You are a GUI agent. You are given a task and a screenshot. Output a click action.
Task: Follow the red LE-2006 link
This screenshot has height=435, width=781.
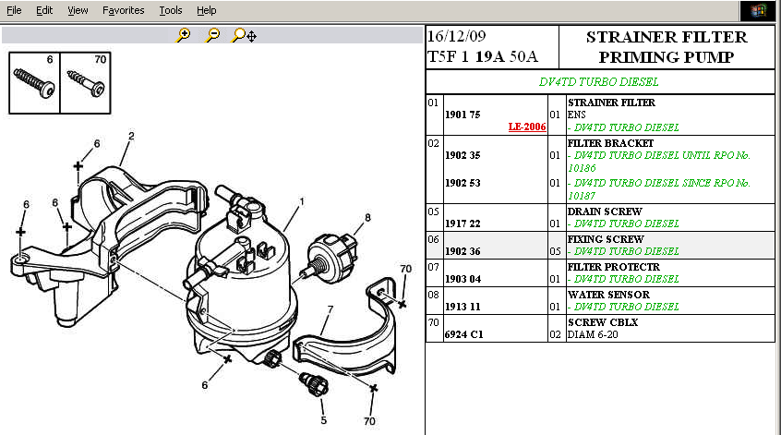pos(527,127)
